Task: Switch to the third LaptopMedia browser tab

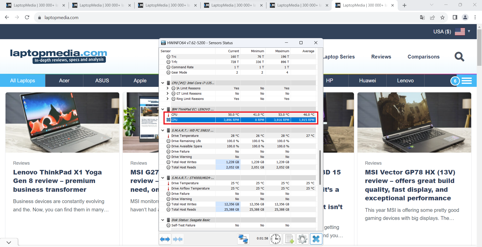Action: pos(167,5)
